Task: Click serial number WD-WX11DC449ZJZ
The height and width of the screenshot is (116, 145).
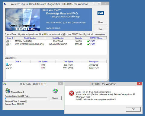Action: [x=58, y=44]
